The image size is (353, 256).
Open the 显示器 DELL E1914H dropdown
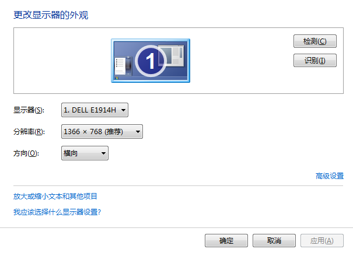click(95, 110)
